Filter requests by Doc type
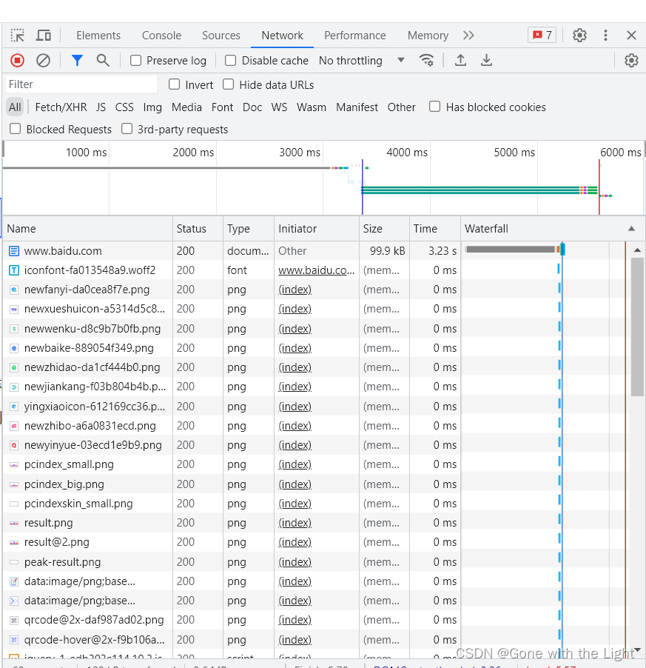The width and height of the screenshot is (646, 668). point(252,107)
